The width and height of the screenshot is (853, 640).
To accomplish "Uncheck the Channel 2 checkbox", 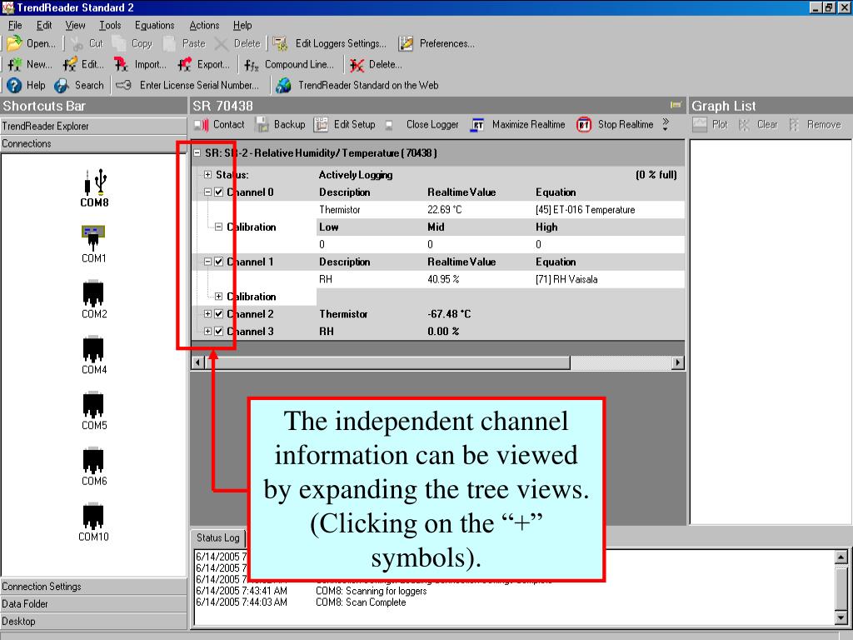I will (x=219, y=314).
